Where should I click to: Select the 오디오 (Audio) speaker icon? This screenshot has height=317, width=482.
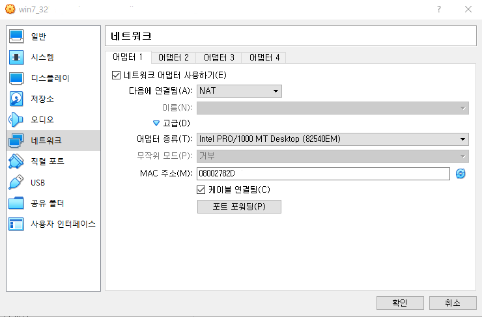click(x=17, y=120)
